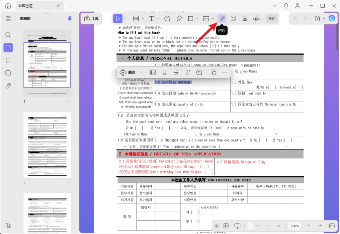Apply squiggly text markup in floating toolbar
The image size is (340, 234).
tap(188, 72)
